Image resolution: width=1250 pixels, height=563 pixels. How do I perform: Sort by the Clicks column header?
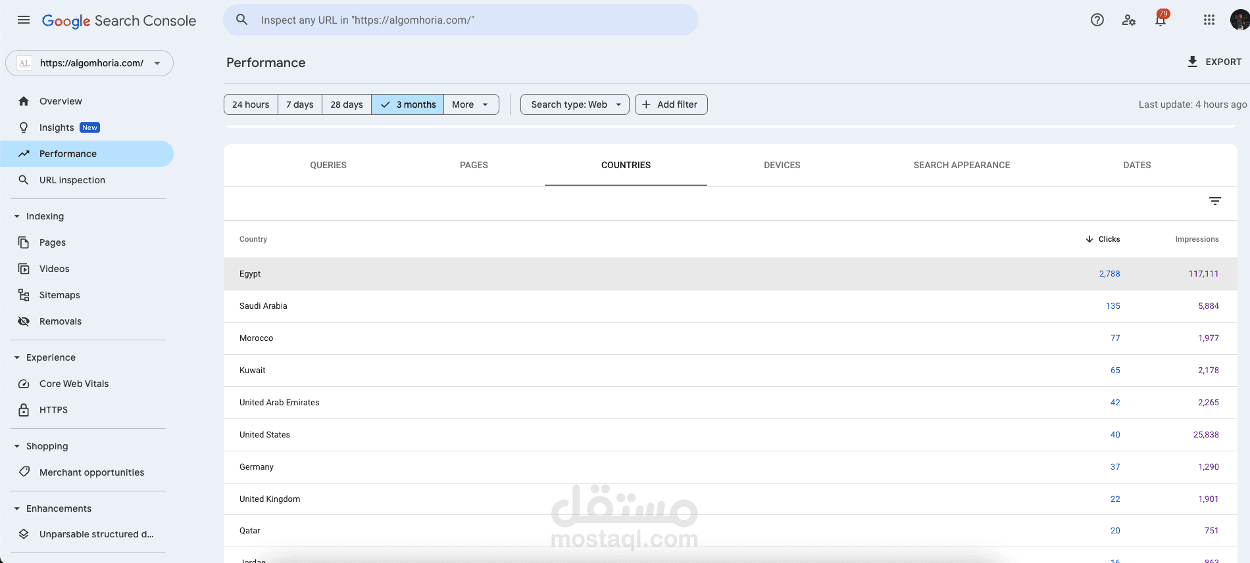(x=1109, y=239)
